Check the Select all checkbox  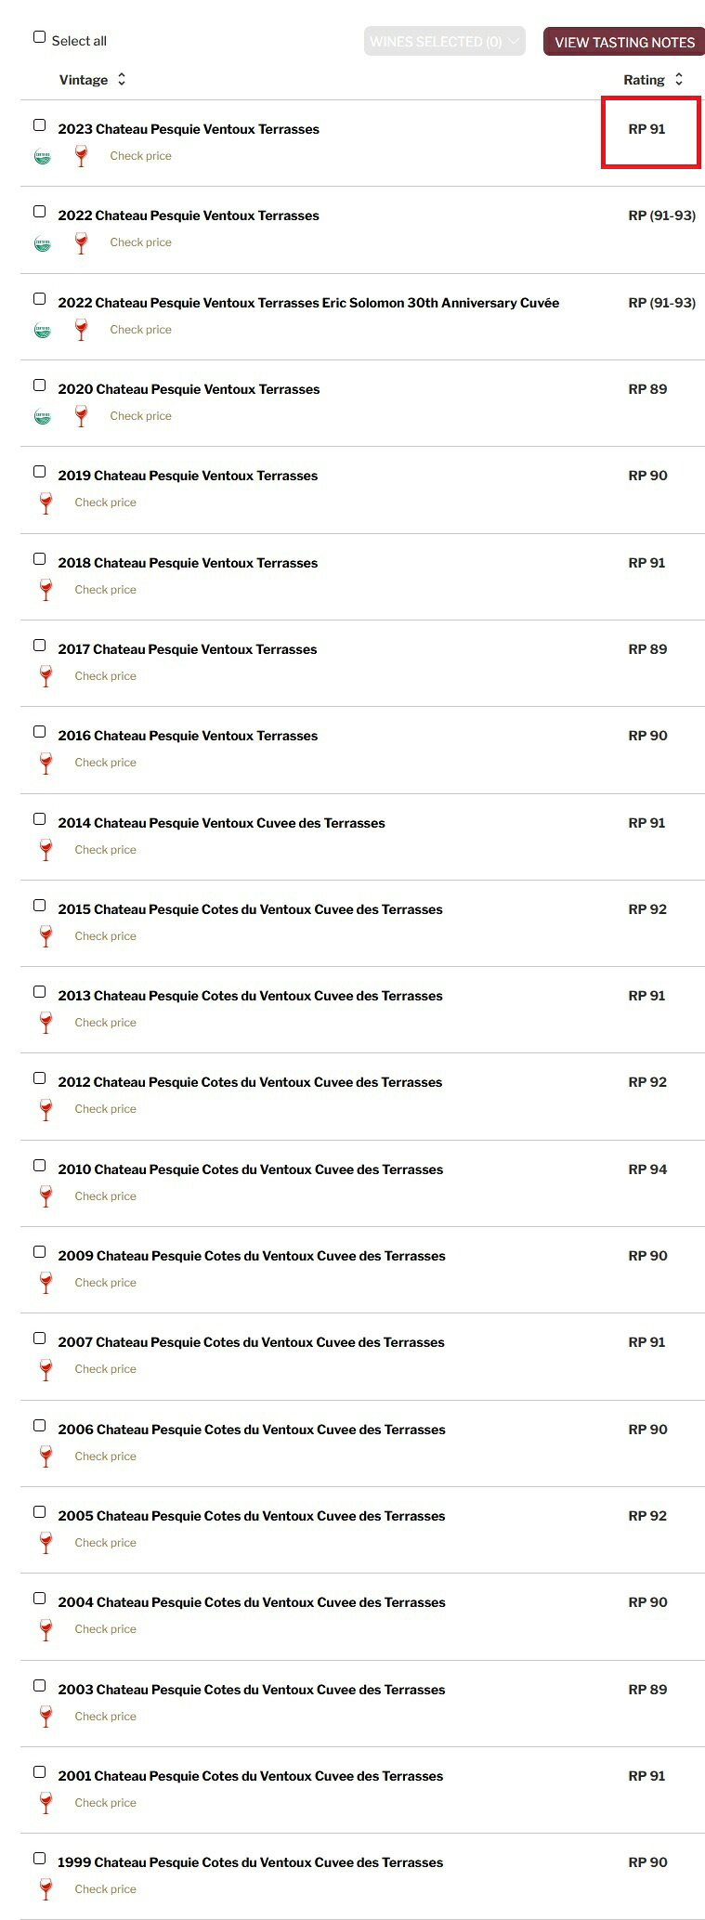click(39, 37)
